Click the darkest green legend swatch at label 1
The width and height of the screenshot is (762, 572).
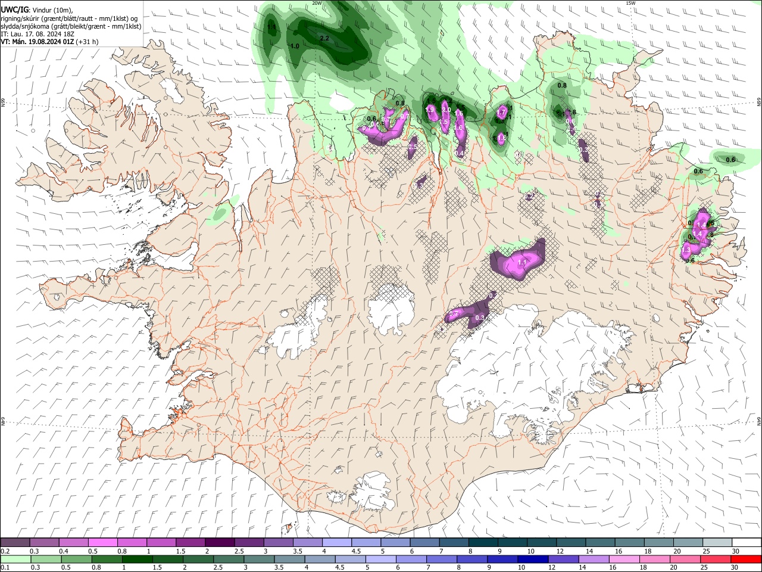tap(138, 559)
